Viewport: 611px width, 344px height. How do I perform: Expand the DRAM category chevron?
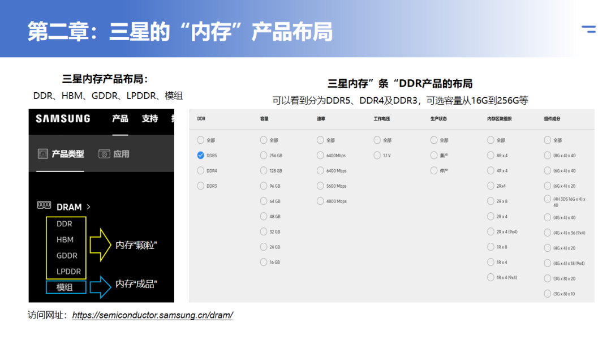coord(89,206)
